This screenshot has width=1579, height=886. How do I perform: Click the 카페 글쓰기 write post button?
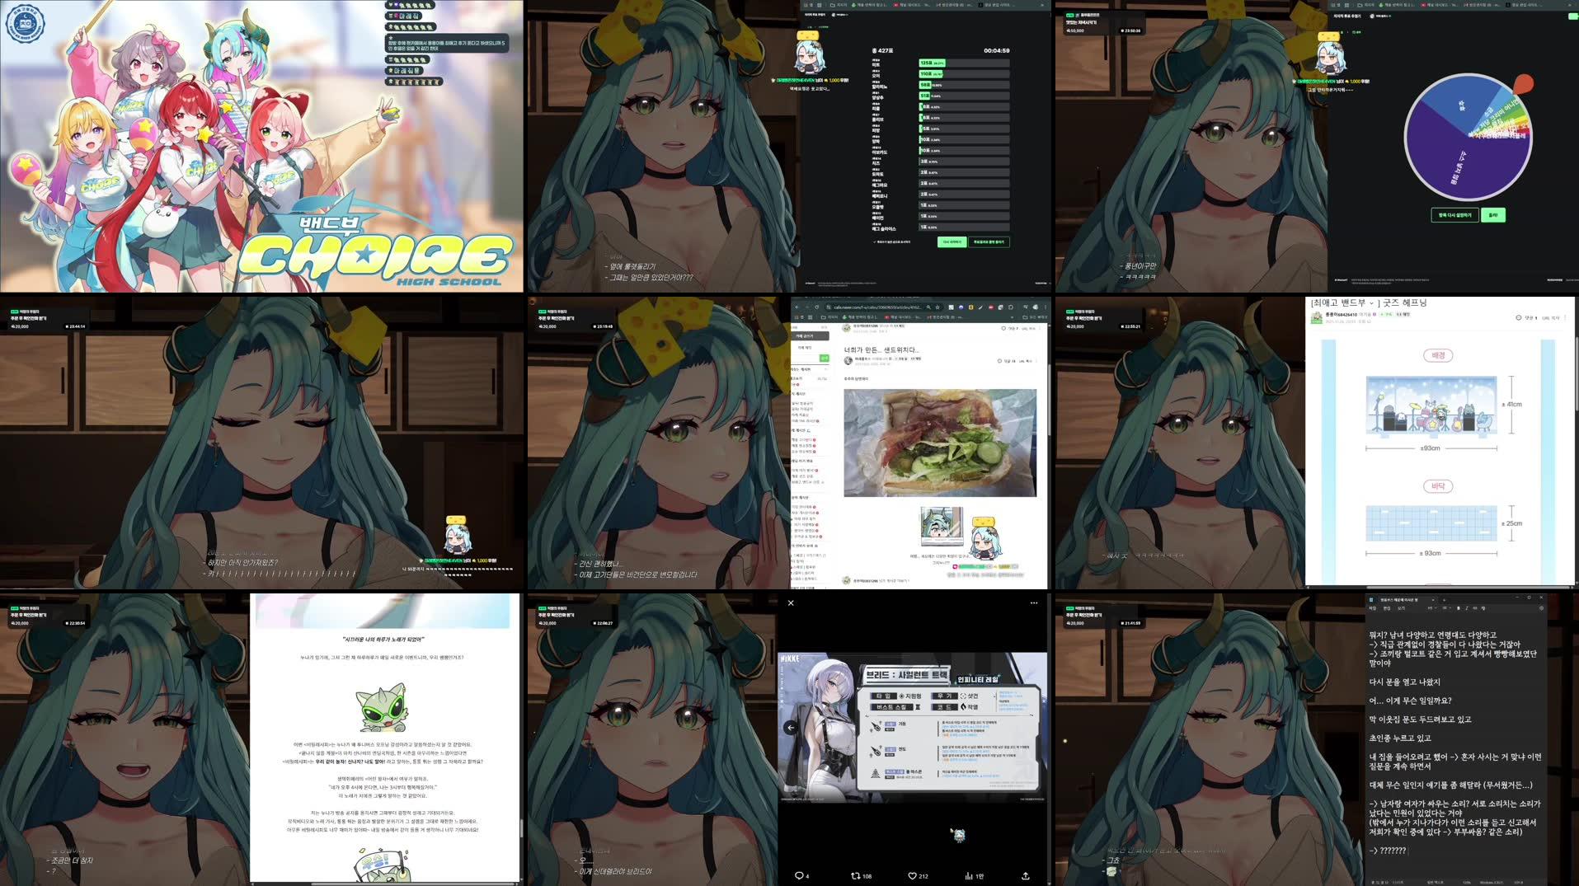click(810, 335)
